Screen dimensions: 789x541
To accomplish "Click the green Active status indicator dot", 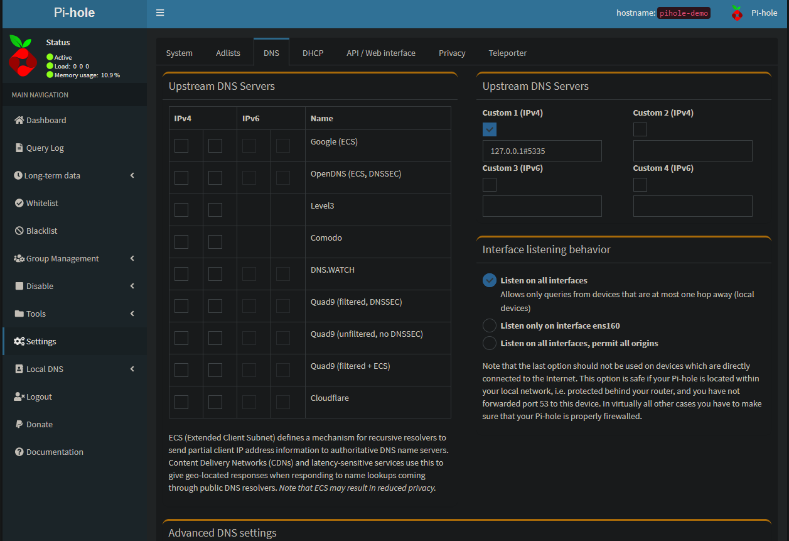I will [50, 57].
